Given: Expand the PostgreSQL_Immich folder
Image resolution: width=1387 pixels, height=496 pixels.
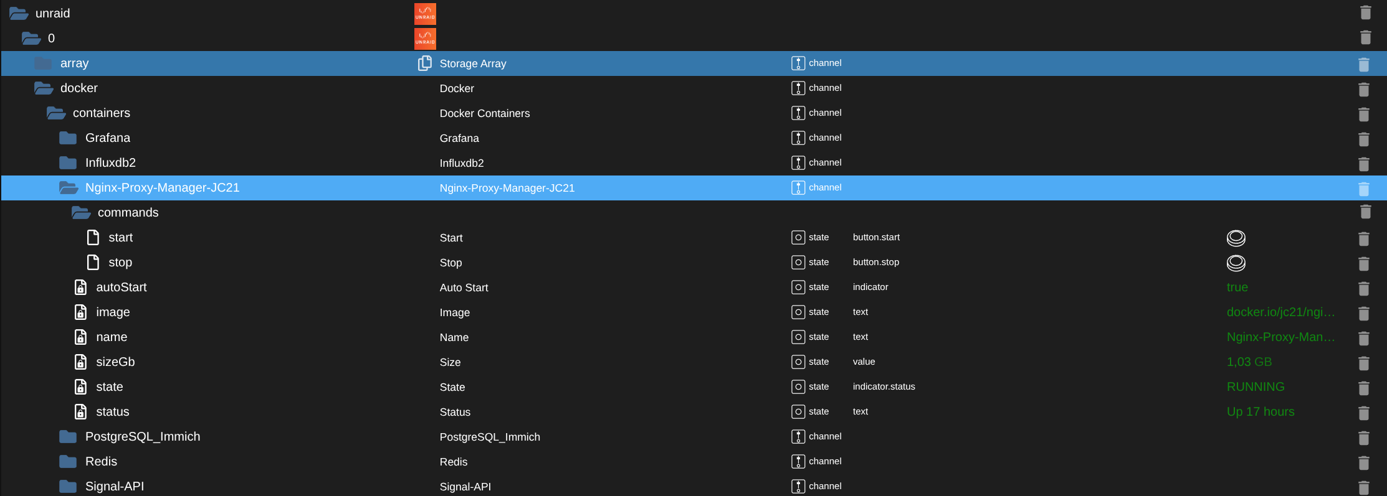Looking at the screenshot, I should tap(68, 436).
